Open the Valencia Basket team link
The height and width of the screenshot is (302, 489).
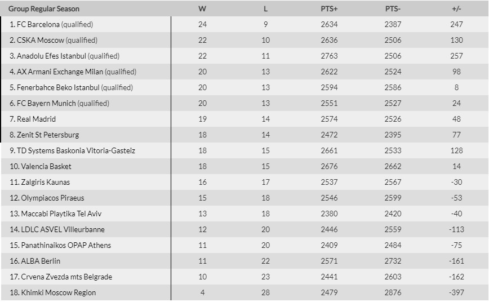click(x=46, y=167)
